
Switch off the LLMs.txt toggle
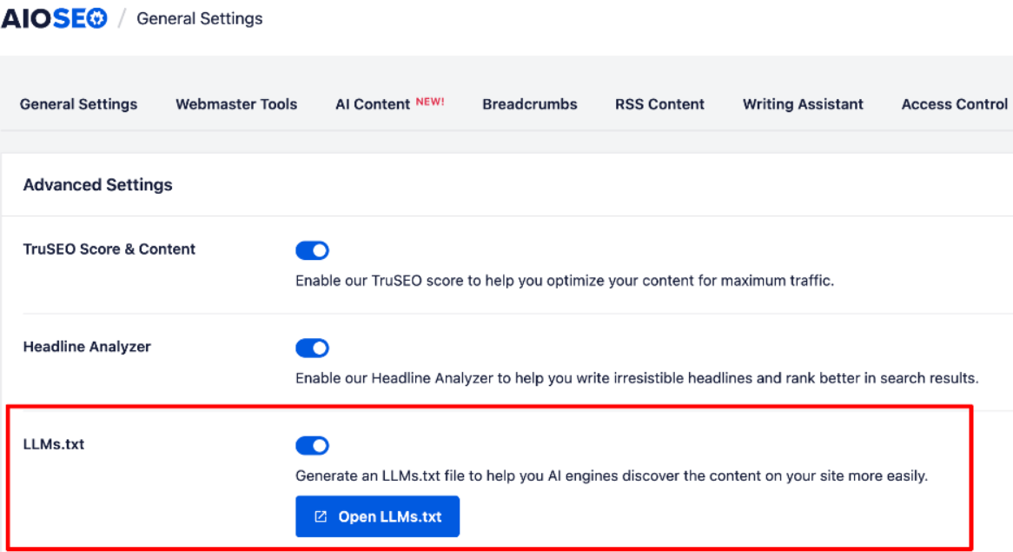[x=312, y=445]
